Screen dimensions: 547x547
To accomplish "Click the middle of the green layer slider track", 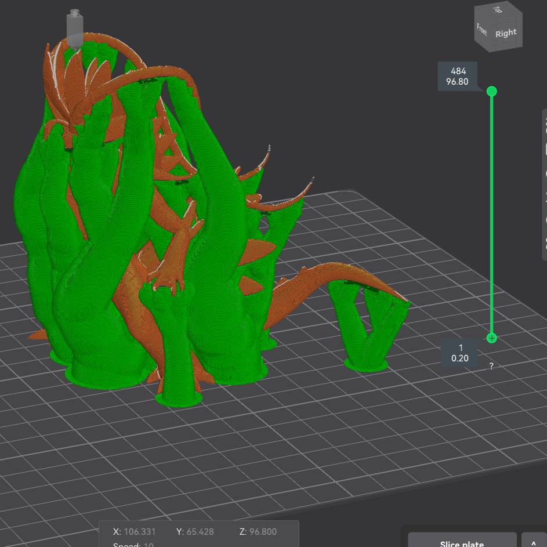I will coord(491,215).
